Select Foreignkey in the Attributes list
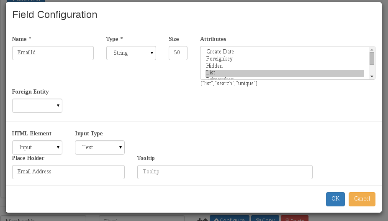Viewport: 388px width, 221px height. (285, 59)
